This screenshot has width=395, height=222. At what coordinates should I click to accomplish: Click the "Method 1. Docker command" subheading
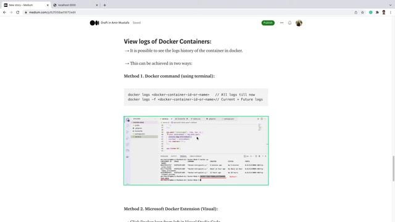pos(169,76)
